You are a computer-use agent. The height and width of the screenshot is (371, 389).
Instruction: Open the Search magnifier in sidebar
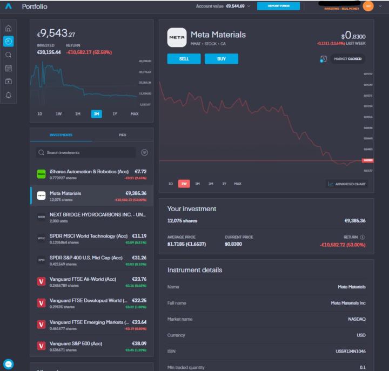9,55
